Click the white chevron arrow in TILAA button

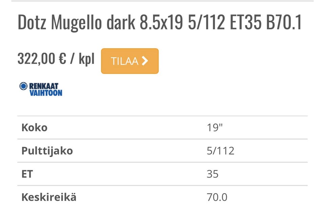point(145,61)
